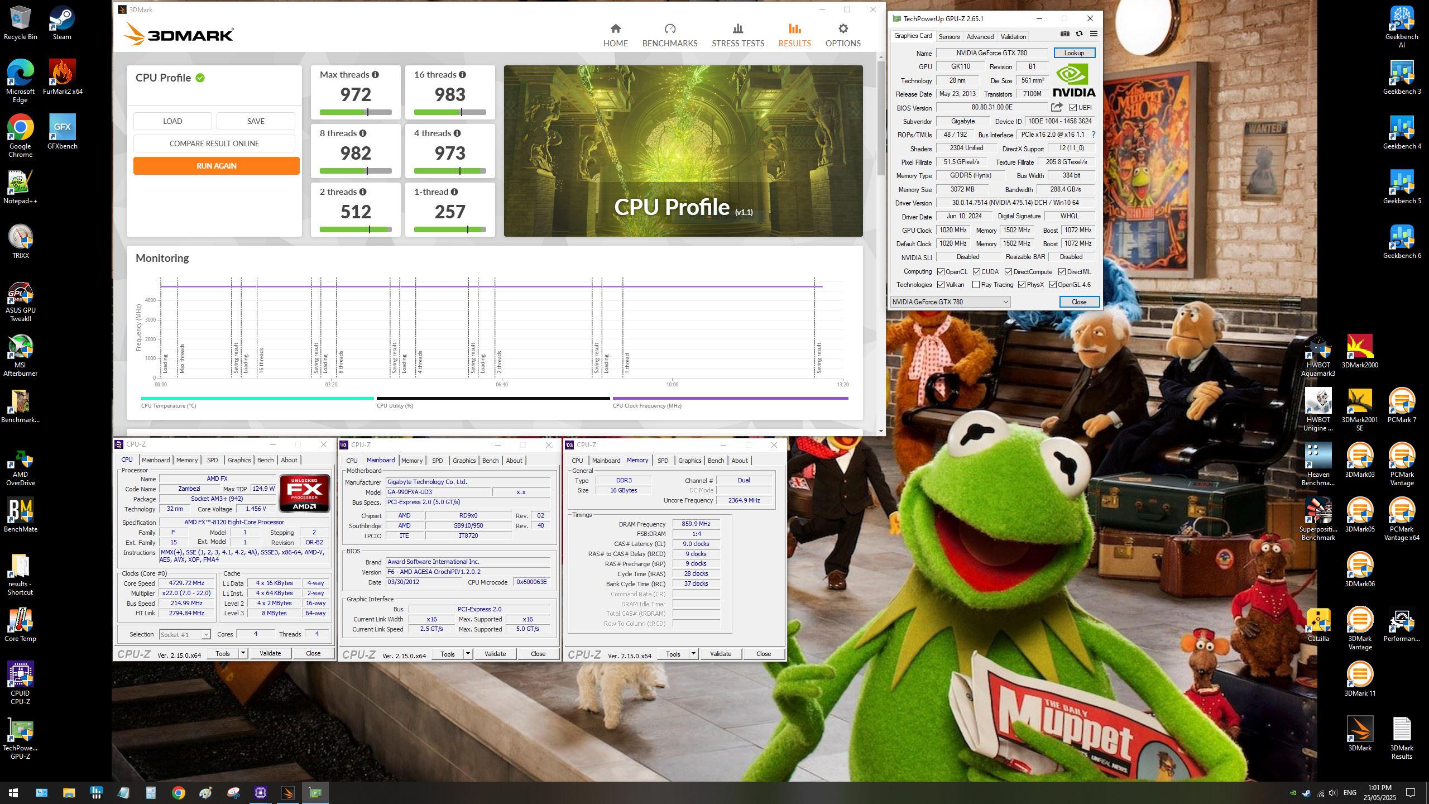
Task: Open the Windows Start menu
Action: click(13, 793)
